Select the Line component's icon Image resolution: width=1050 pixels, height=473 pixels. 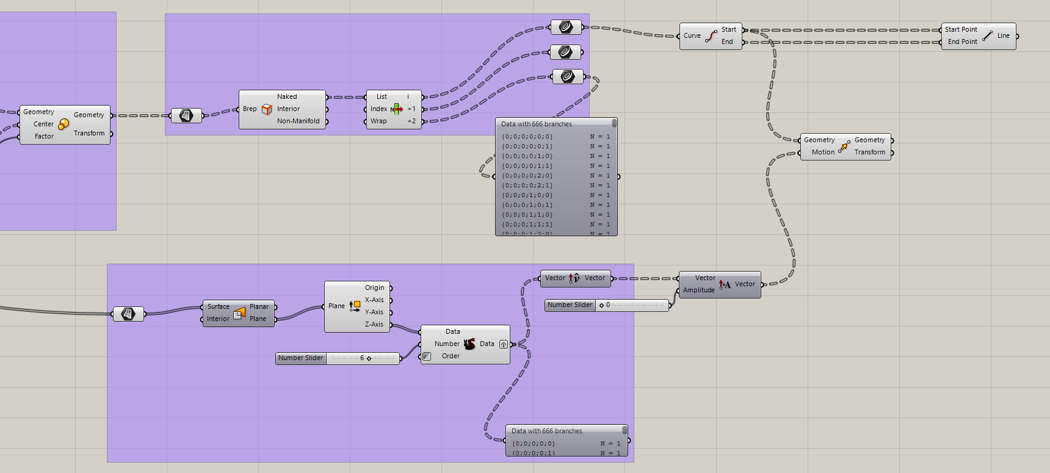point(987,36)
